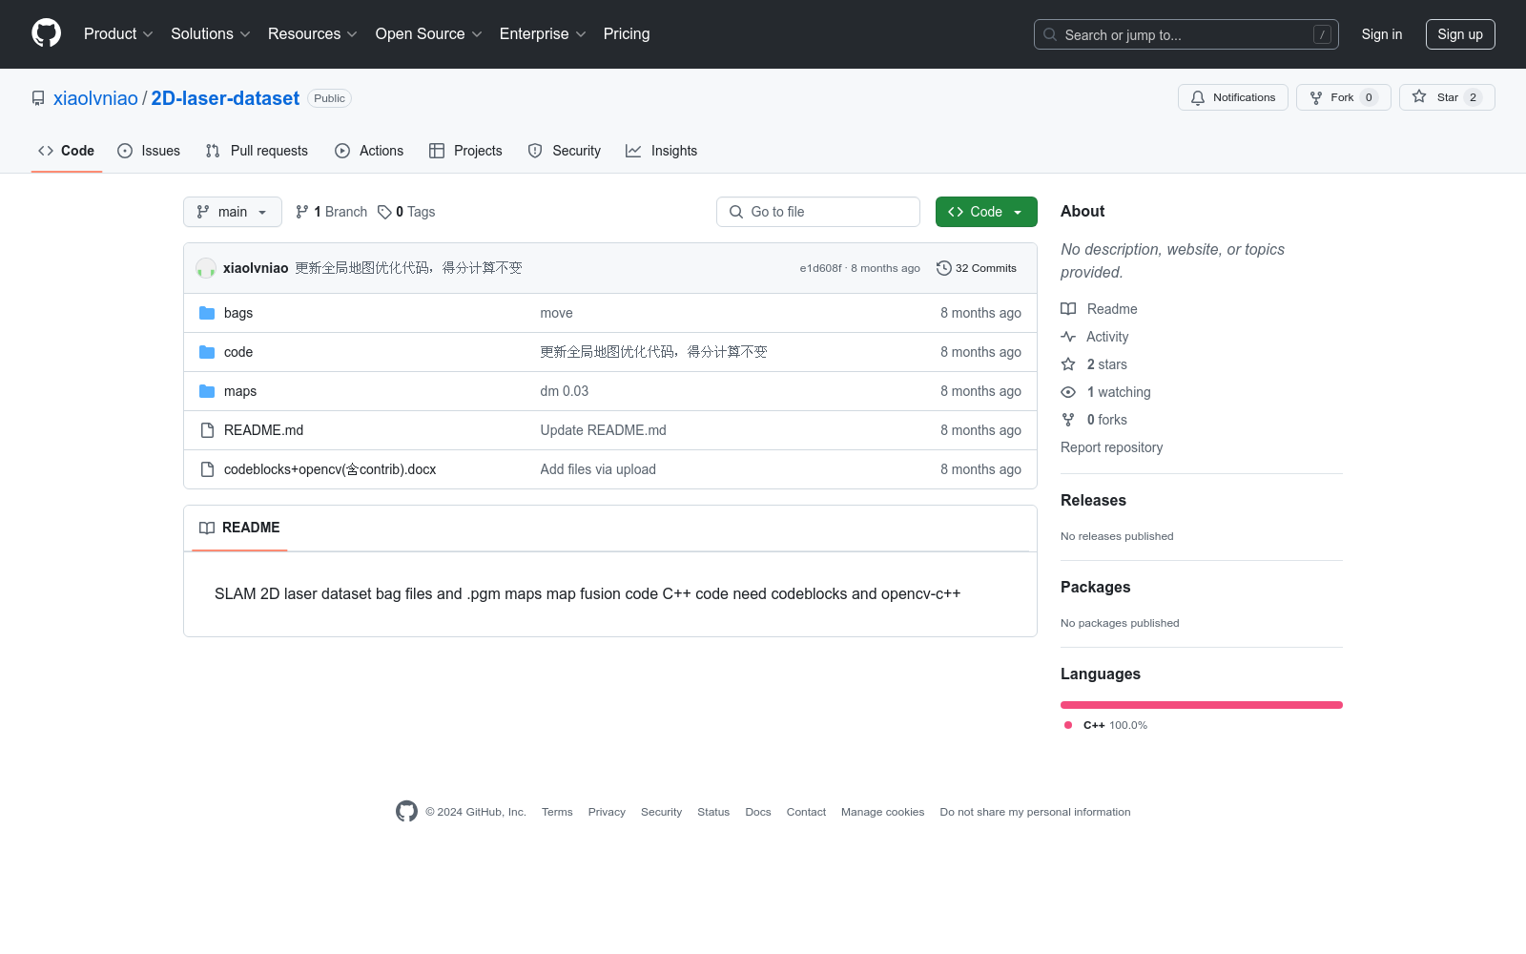Expand the Enterprise menu
1526x954 pixels.
543,33
